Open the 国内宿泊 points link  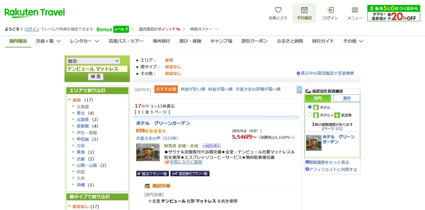[160, 29]
